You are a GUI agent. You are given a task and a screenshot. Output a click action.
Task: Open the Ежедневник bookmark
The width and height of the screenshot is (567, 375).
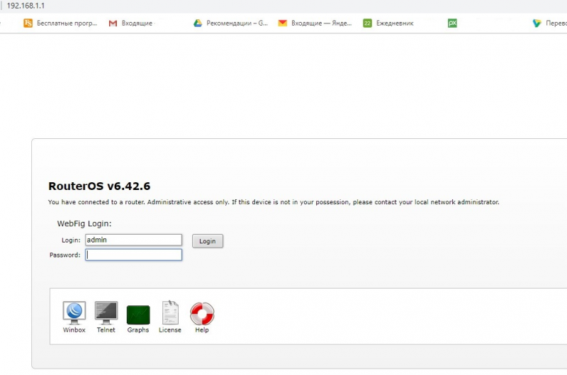[x=388, y=23]
